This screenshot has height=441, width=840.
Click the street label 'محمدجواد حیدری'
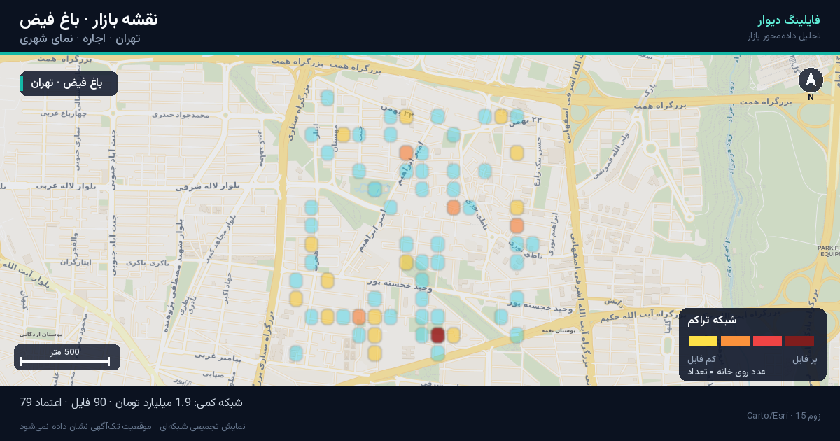[x=182, y=114]
